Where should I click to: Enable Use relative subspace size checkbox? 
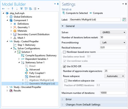[66, 81]
